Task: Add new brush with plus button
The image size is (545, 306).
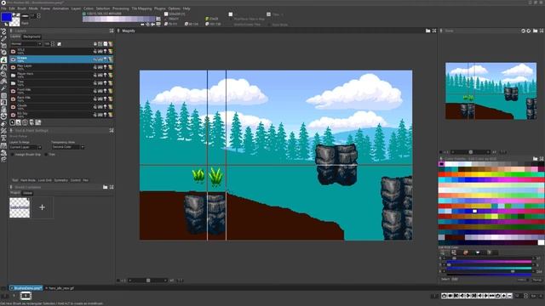Action: 42,207
